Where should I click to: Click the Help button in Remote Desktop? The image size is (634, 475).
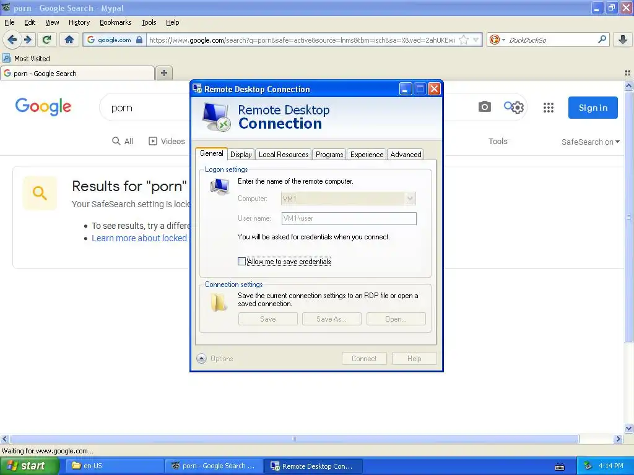tap(414, 358)
